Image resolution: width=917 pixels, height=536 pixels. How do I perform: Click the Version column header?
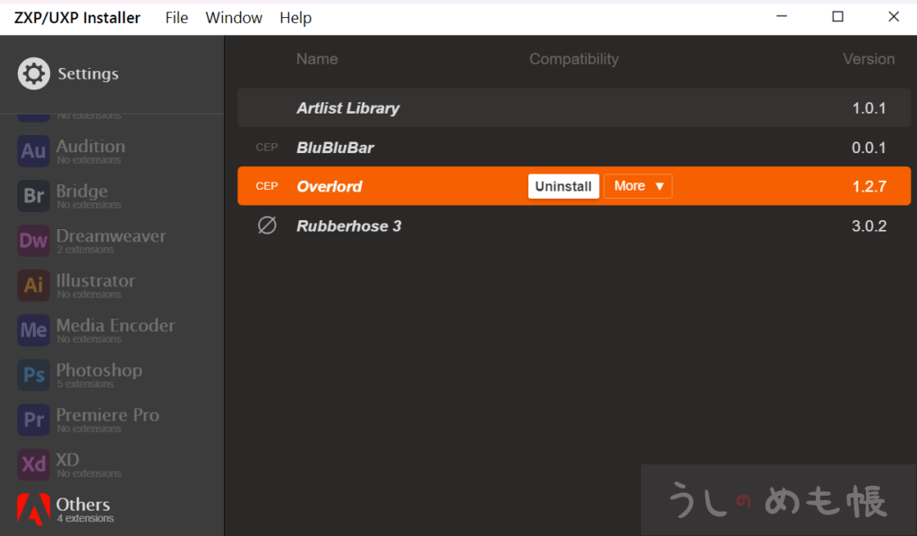pos(868,59)
